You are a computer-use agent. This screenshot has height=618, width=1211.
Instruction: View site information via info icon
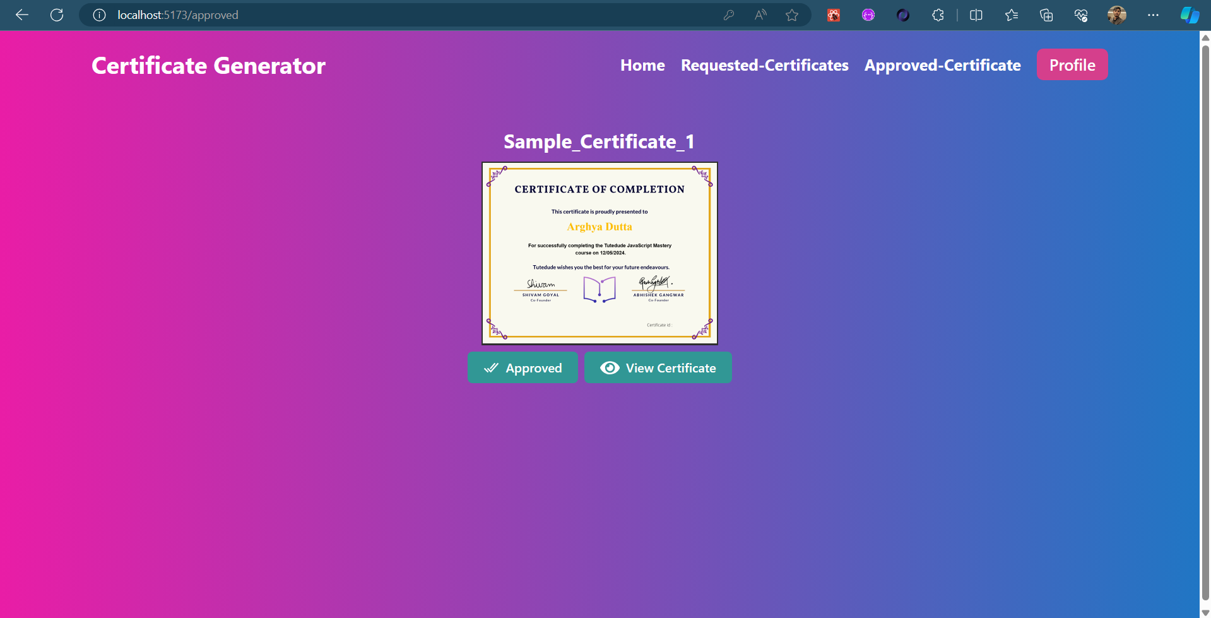click(x=99, y=15)
